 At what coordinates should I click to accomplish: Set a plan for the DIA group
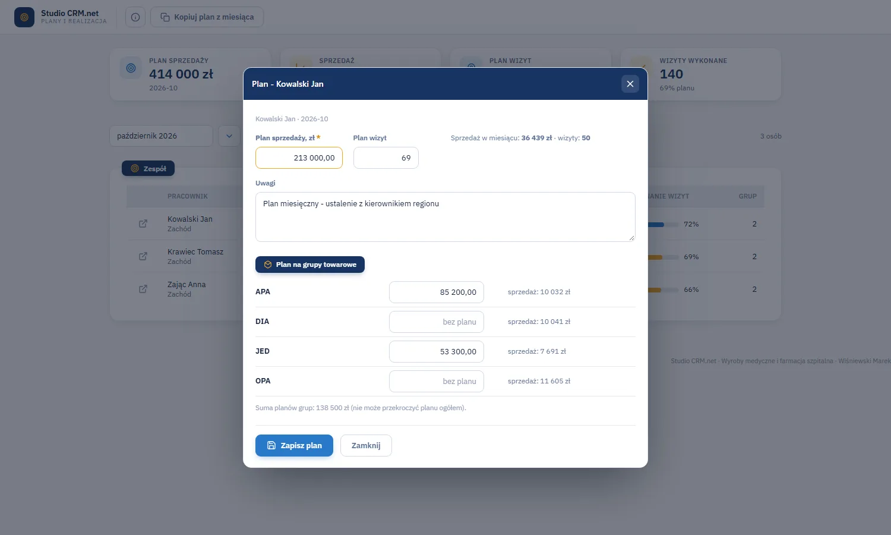[x=437, y=322]
